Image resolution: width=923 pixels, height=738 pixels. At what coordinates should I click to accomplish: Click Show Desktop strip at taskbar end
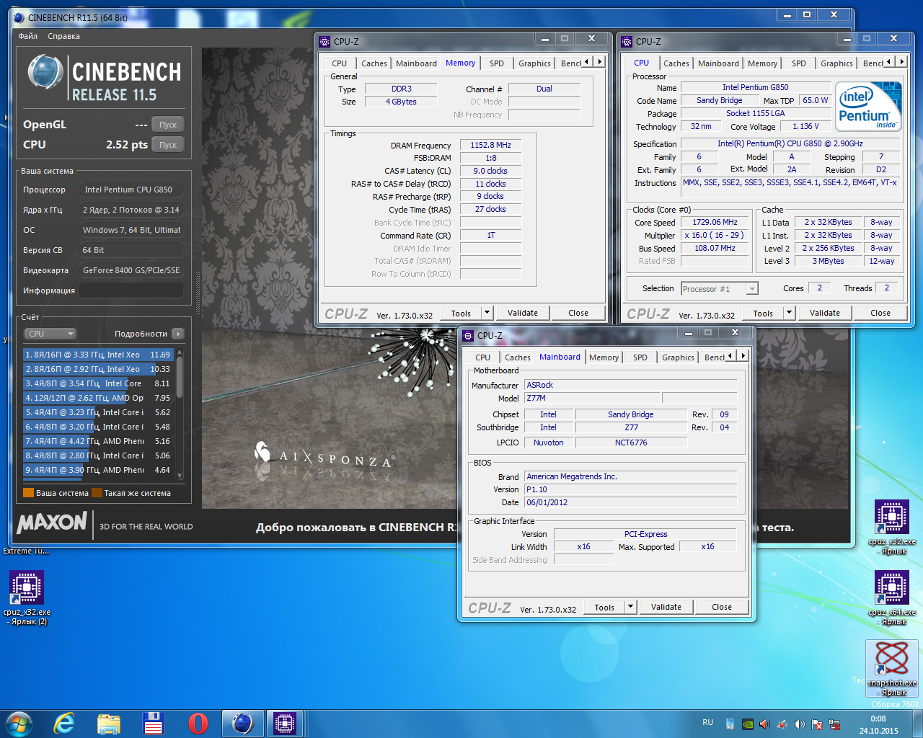918,724
